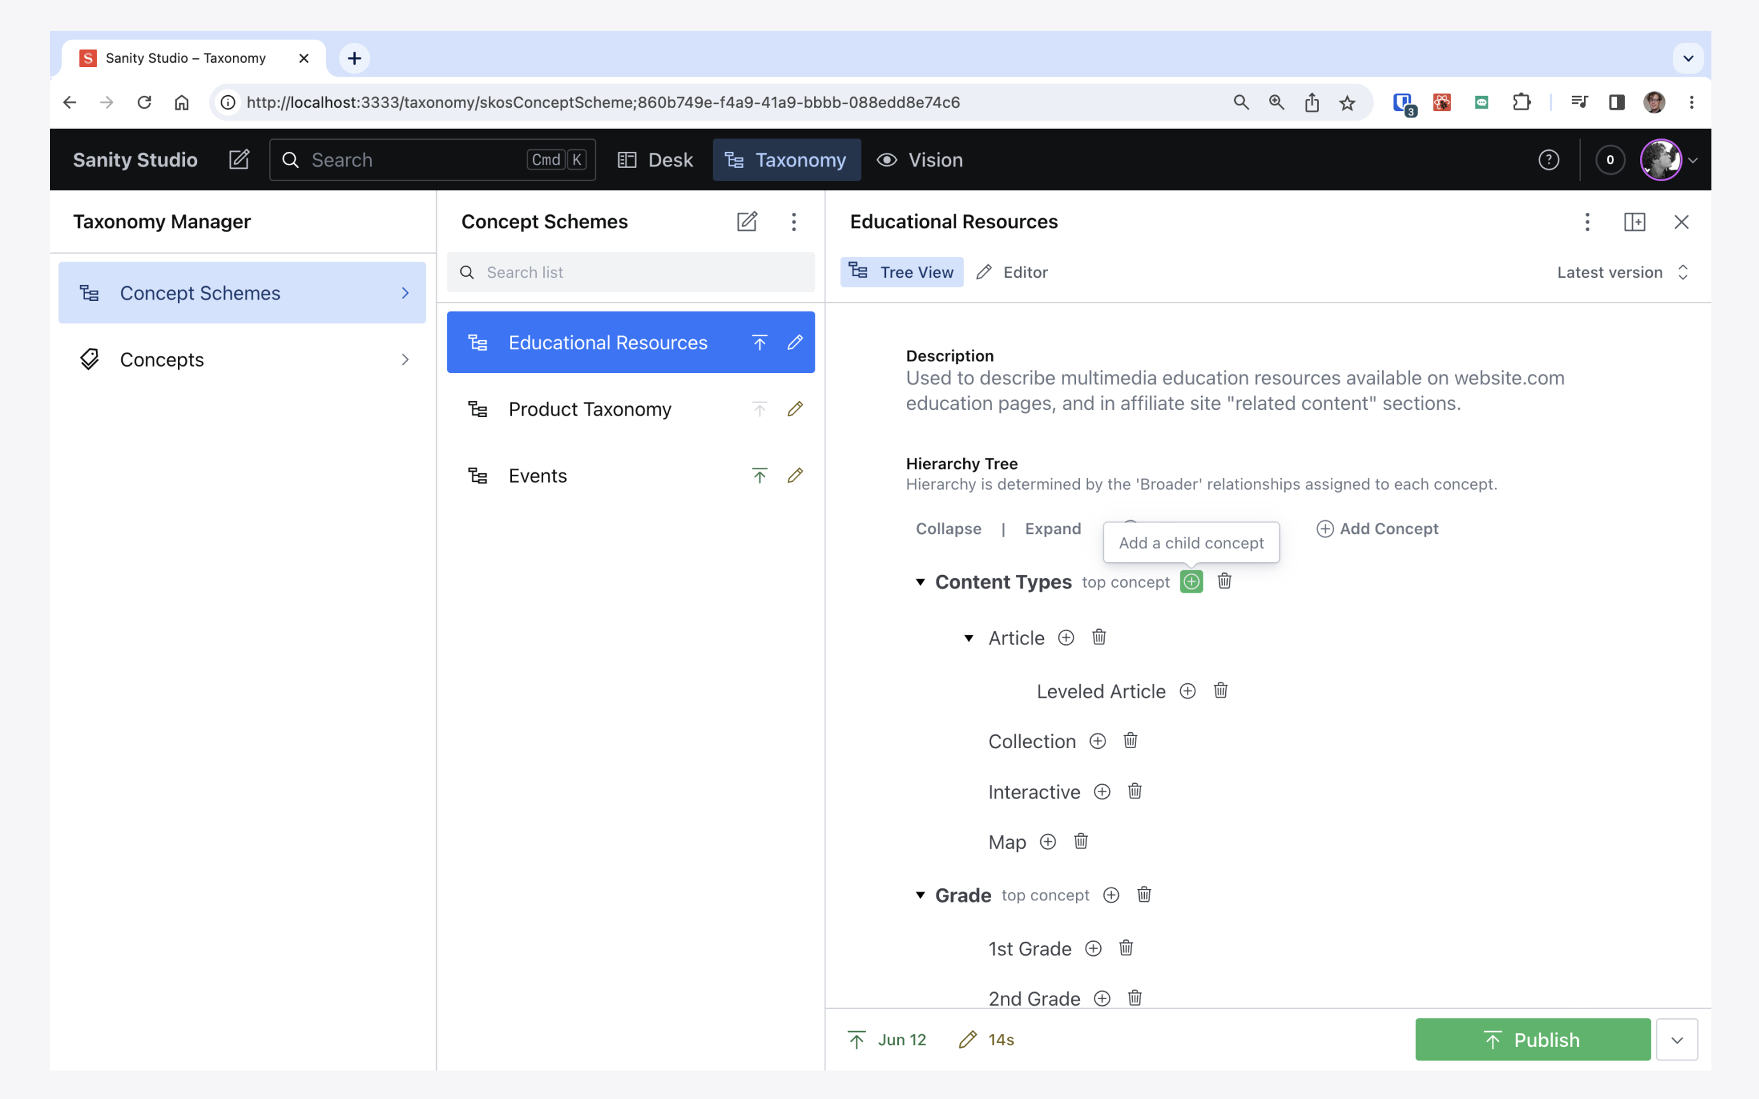Click the 2nd Grade concept label
Image resolution: width=1759 pixels, height=1099 pixels.
1033,999
